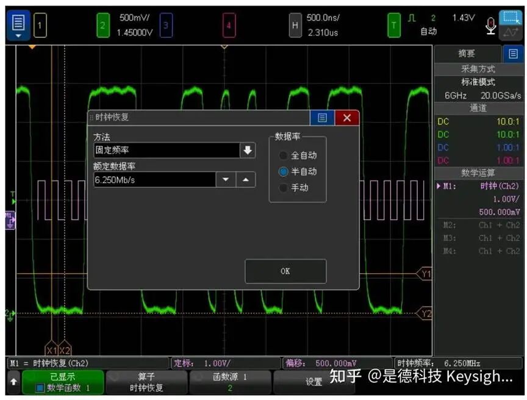527x400 pixels.
Task: Open clock recovery dialog menu icon
Action: pyautogui.click(x=322, y=118)
